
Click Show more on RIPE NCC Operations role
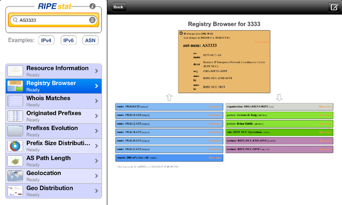pos(325,132)
